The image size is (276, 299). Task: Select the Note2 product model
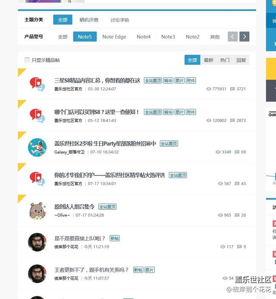[x=193, y=36]
